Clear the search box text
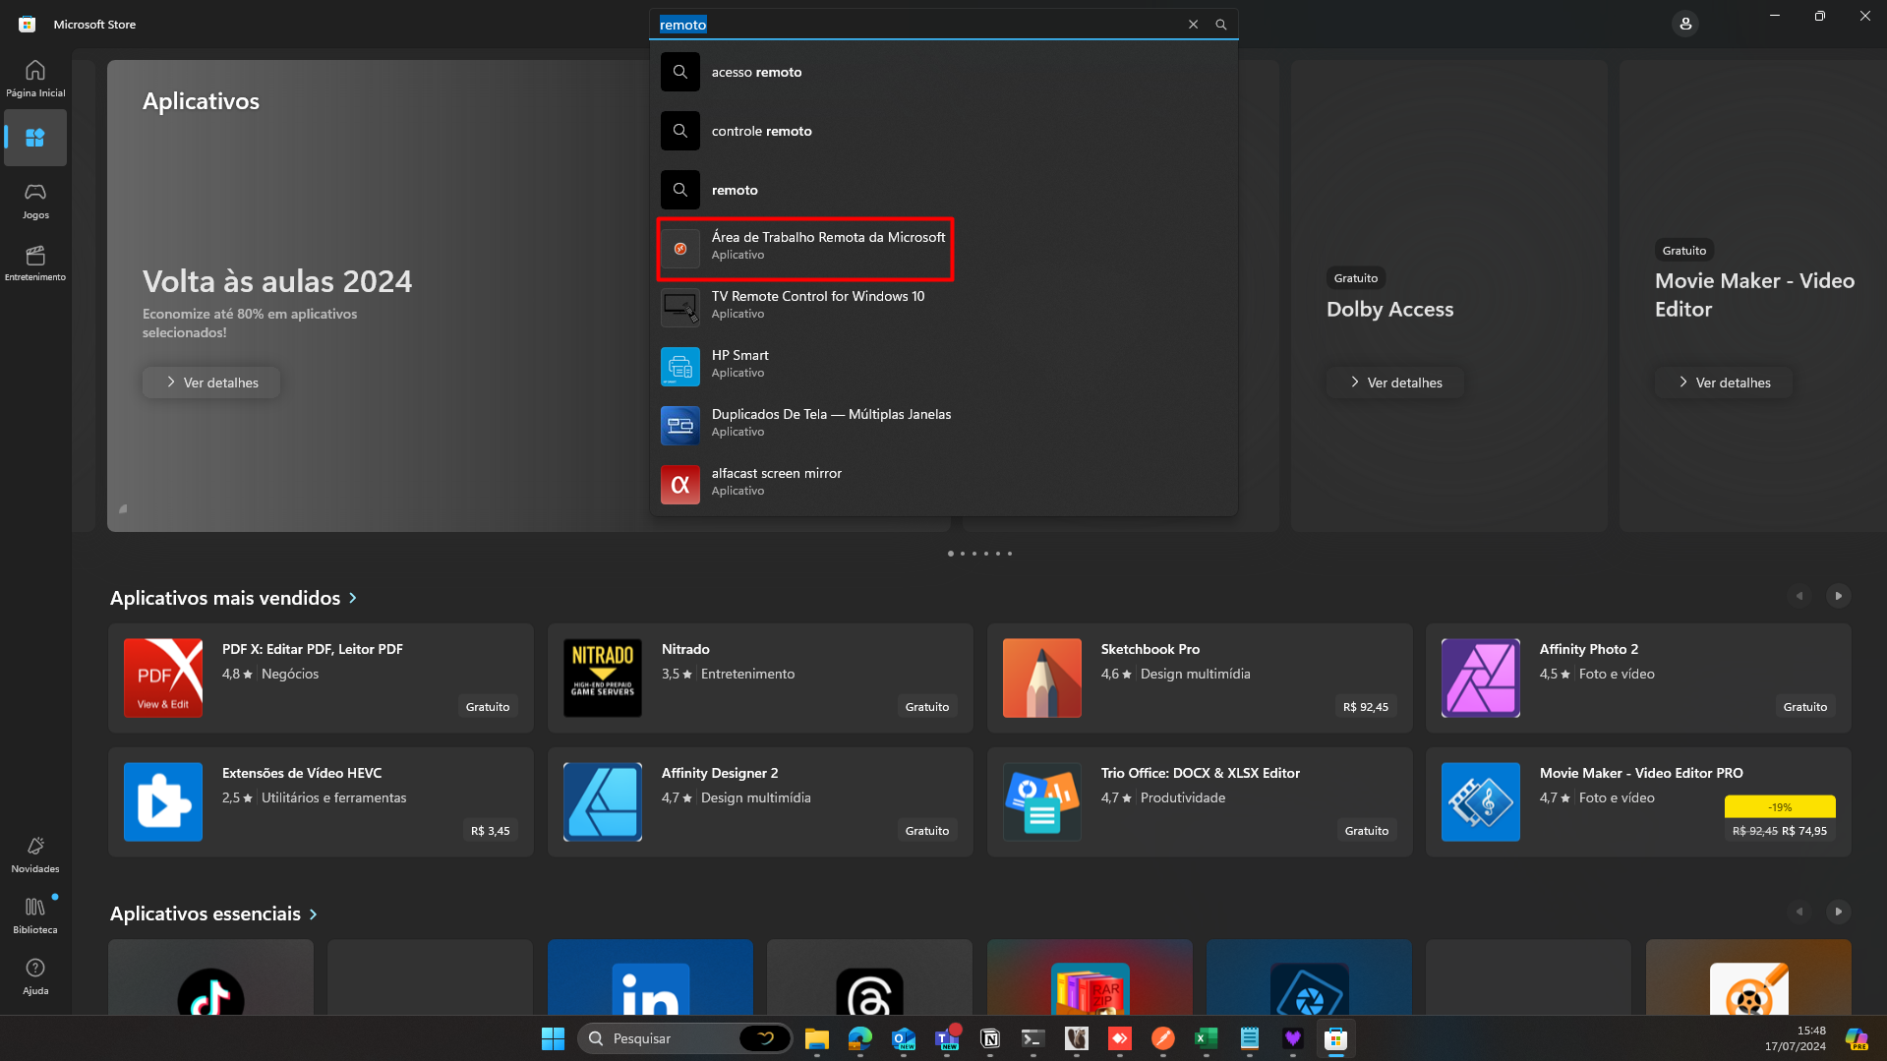 tap(1193, 25)
